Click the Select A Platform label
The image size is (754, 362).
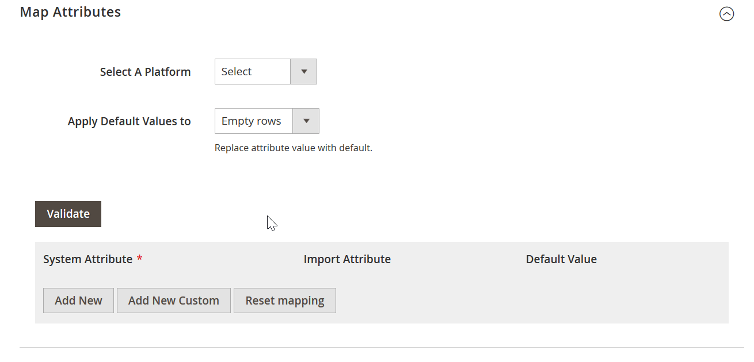click(145, 72)
